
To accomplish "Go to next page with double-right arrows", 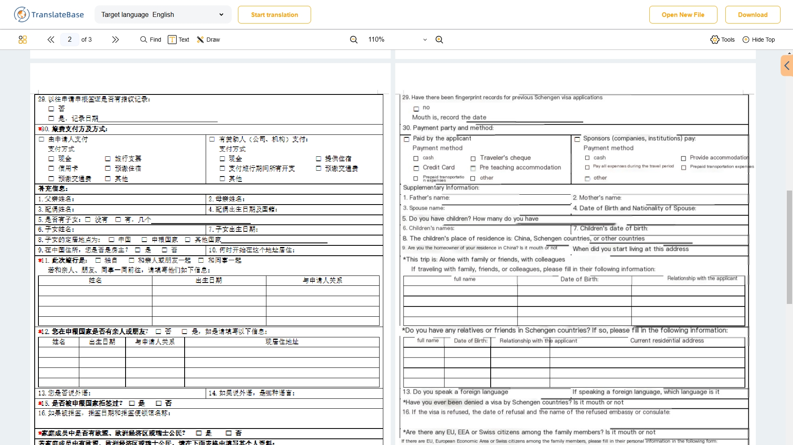I will (115, 40).
